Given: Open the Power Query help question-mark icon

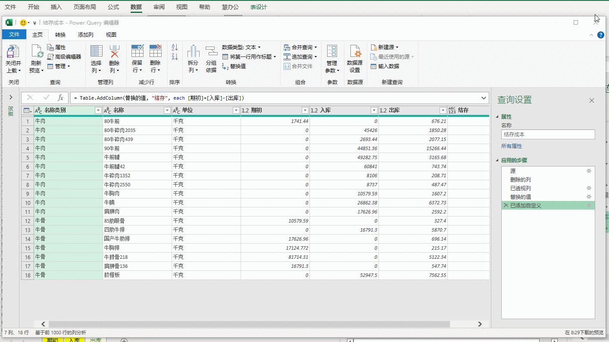Looking at the screenshot, I should [x=601, y=35].
